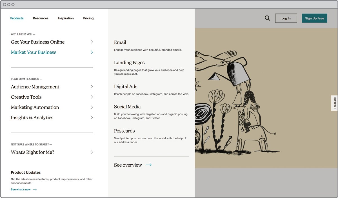Click 'Build your following with targeted ads' text

[x=151, y=116]
